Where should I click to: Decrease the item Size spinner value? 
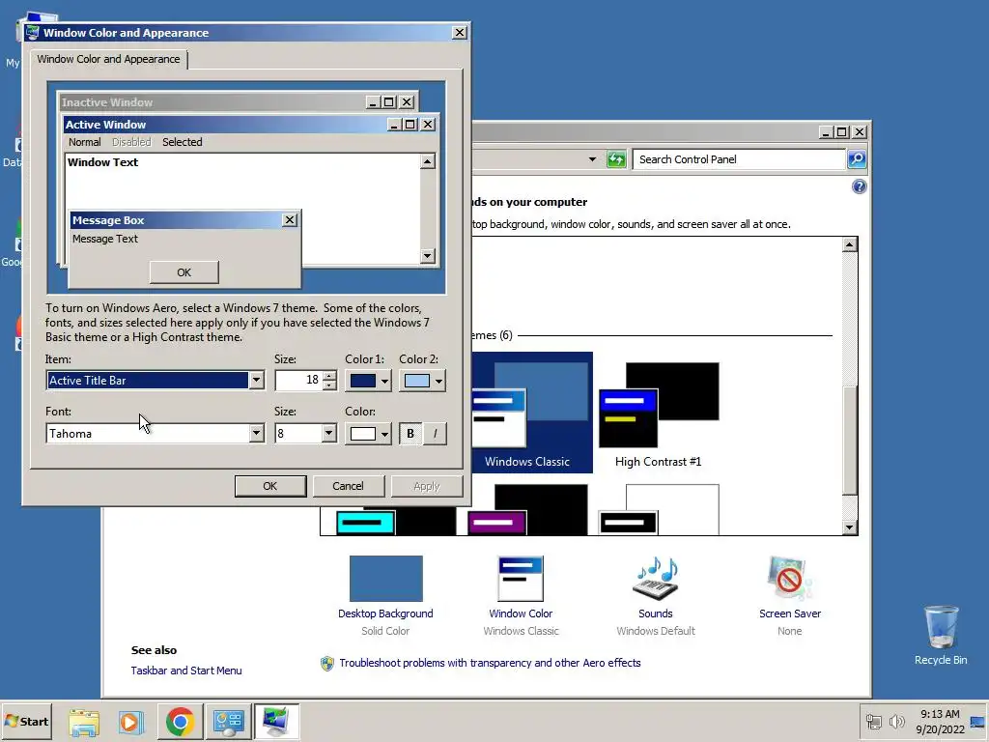(x=329, y=385)
